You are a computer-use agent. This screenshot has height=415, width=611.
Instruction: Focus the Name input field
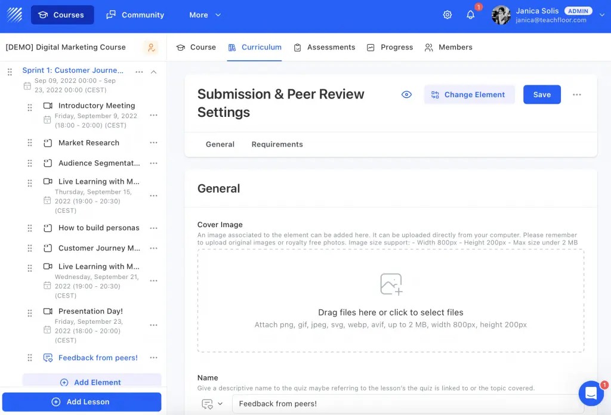click(408, 404)
